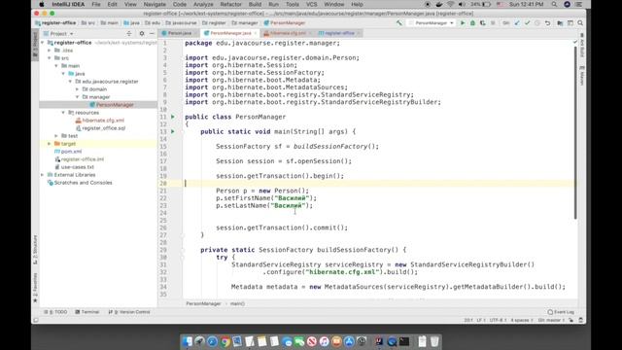Open the VCS menu

click(311, 4)
